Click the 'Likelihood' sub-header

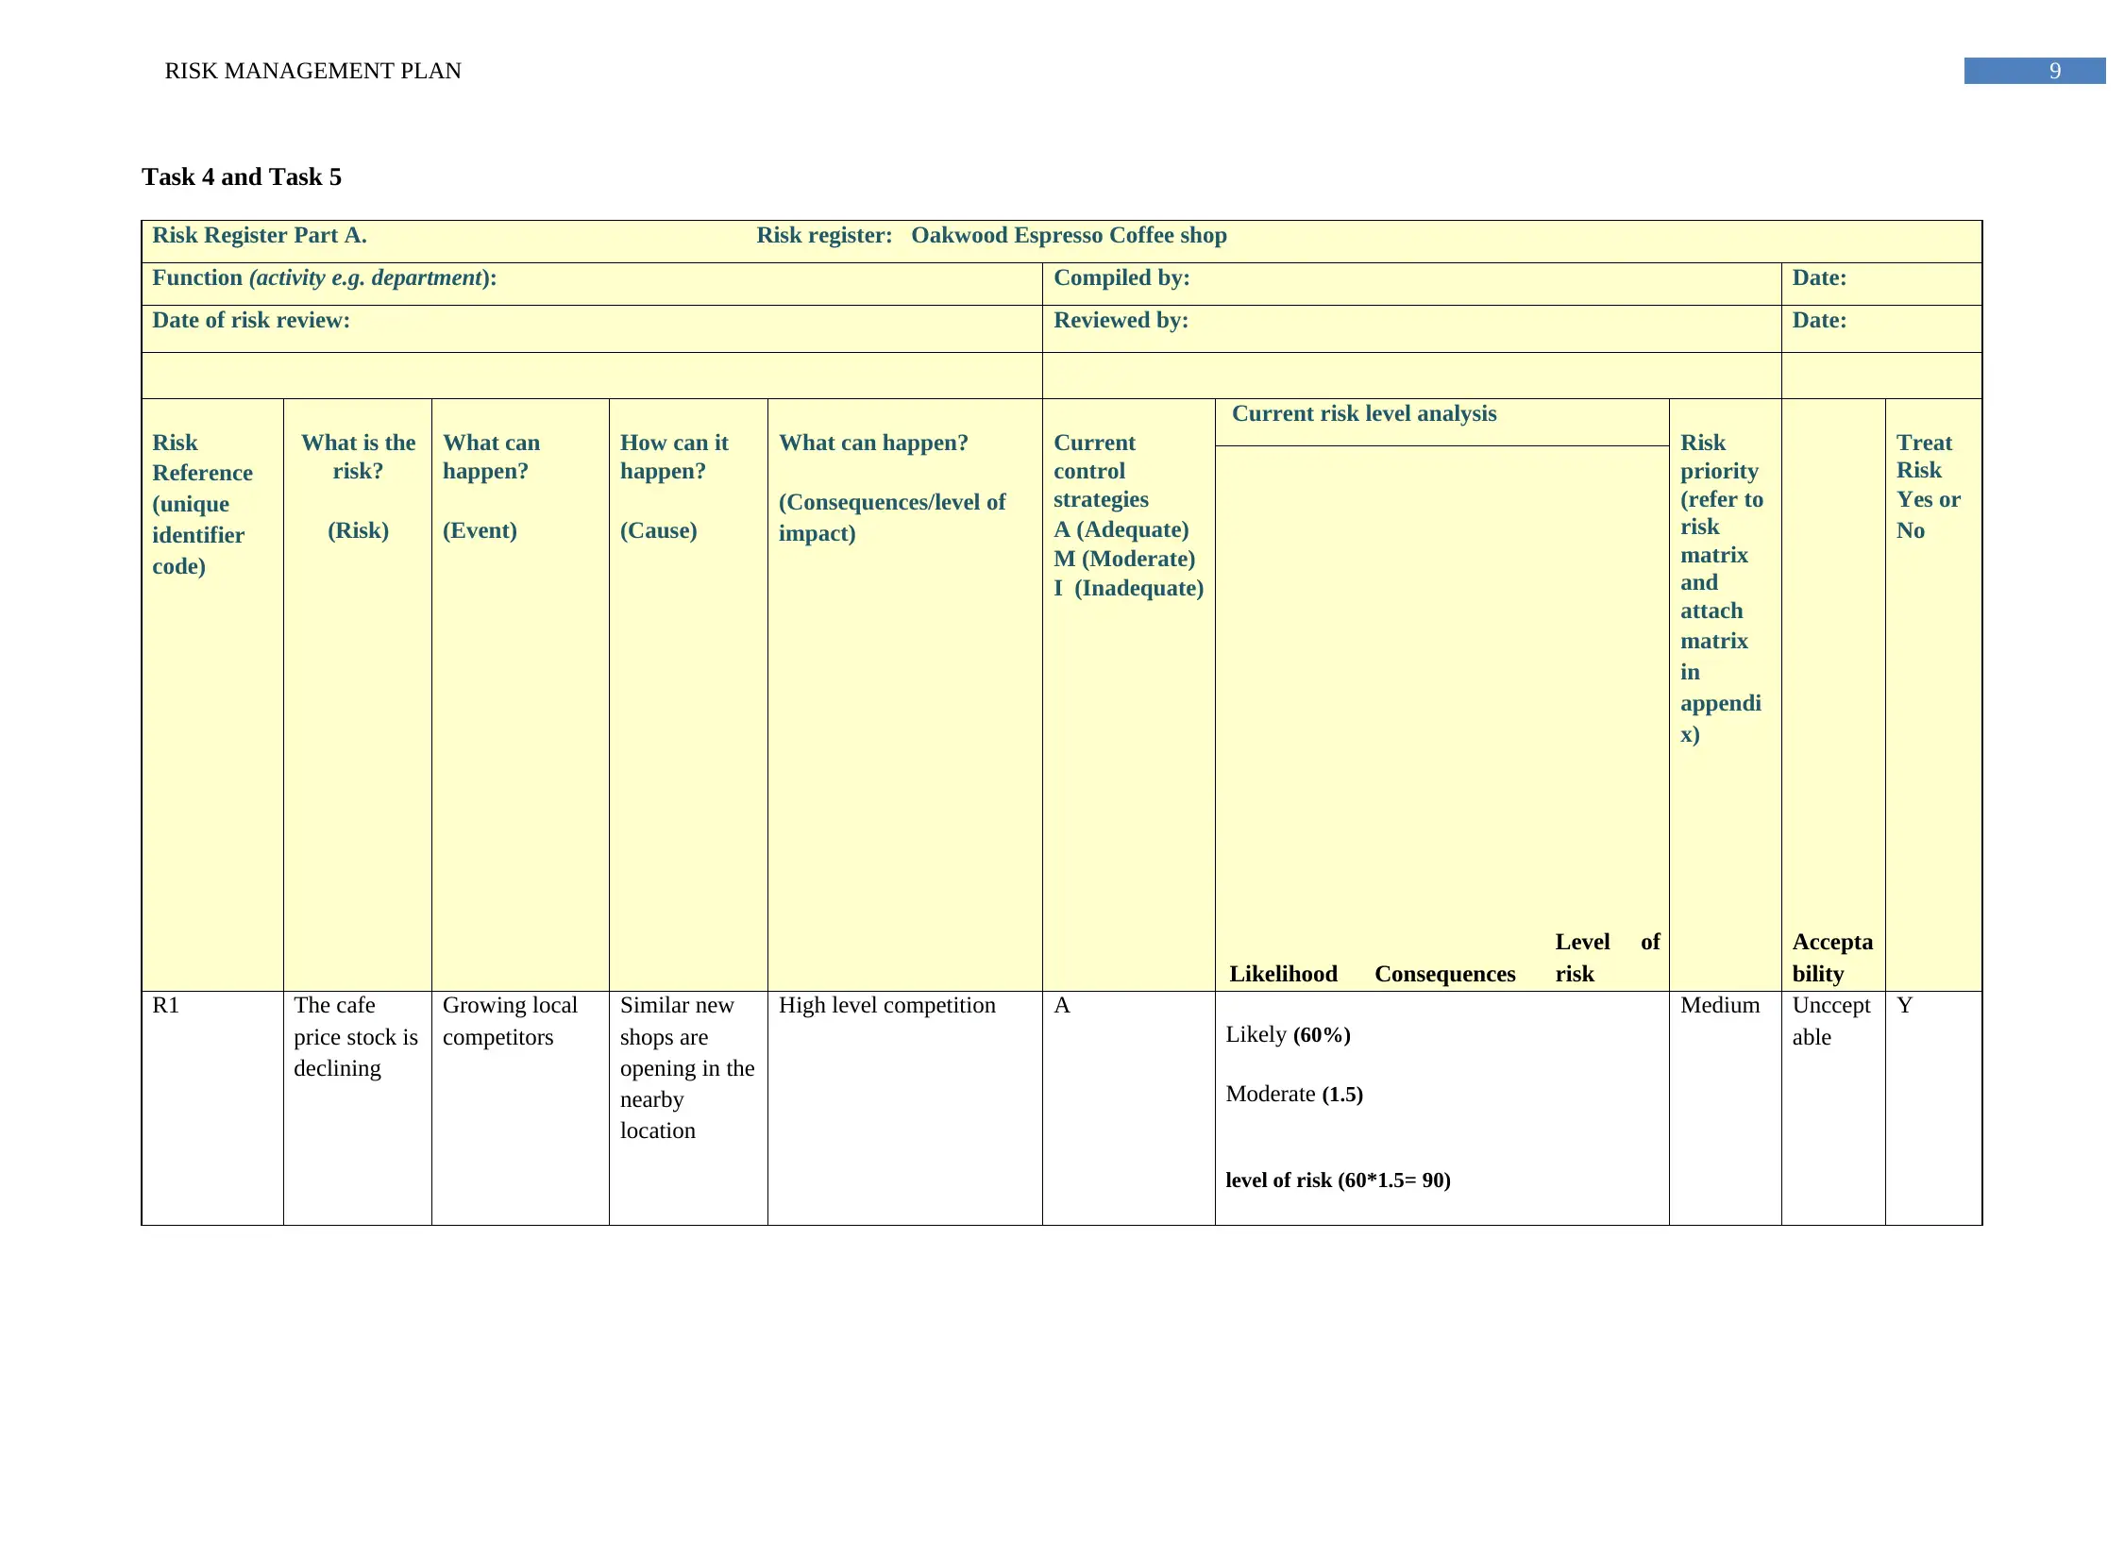(x=1283, y=974)
